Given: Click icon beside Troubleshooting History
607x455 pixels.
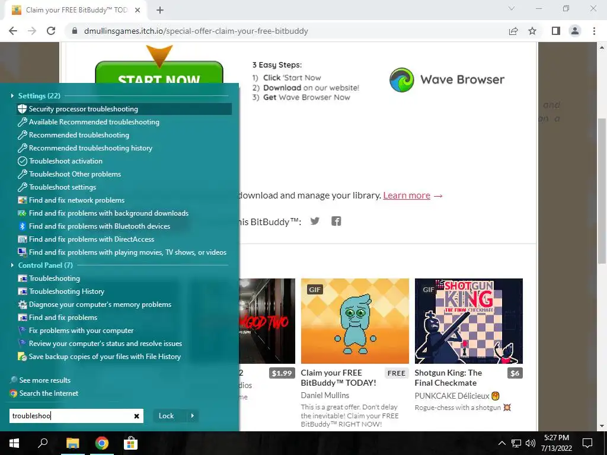Looking at the screenshot, I should pyautogui.click(x=22, y=291).
